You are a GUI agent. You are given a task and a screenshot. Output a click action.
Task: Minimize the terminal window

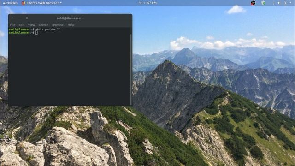tap(19, 18)
